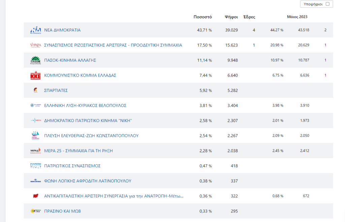Click the Φωνή Λογικής party logo

(x=35, y=181)
